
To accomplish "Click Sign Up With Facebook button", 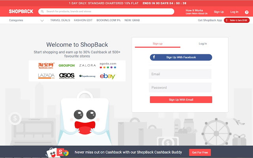I will pyautogui.click(x=181, y=57).
